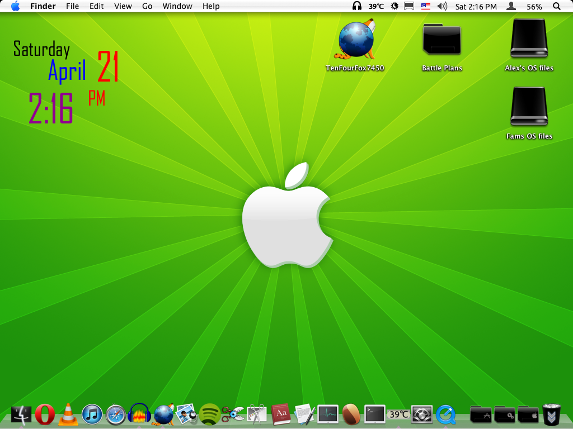Image resolution: width=573 pixels, height=429 pixels.
Task: Open TenFourFox globe icon in the dock
Action: (x=163, y=415)
